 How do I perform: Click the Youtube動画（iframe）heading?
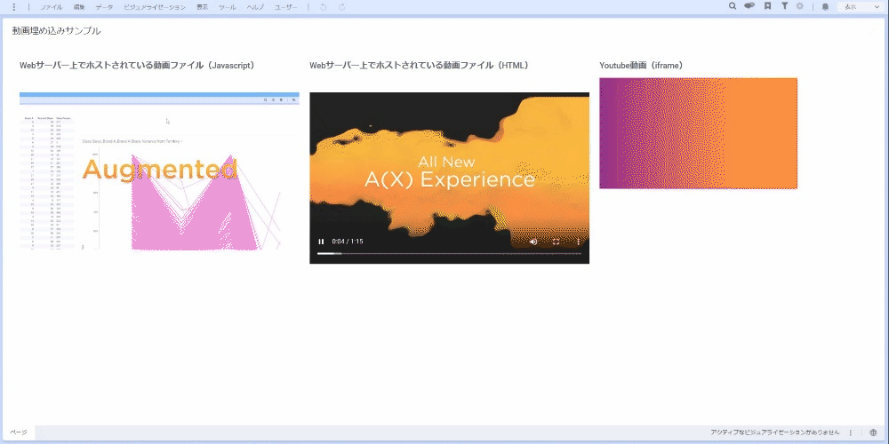click(x=641, y=65)
